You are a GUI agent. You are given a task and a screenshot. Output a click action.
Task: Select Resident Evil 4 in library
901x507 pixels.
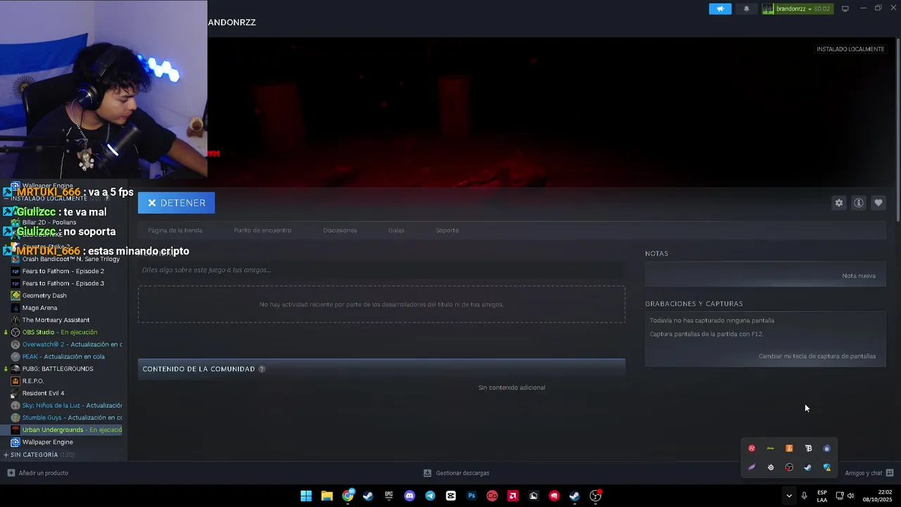43,393
